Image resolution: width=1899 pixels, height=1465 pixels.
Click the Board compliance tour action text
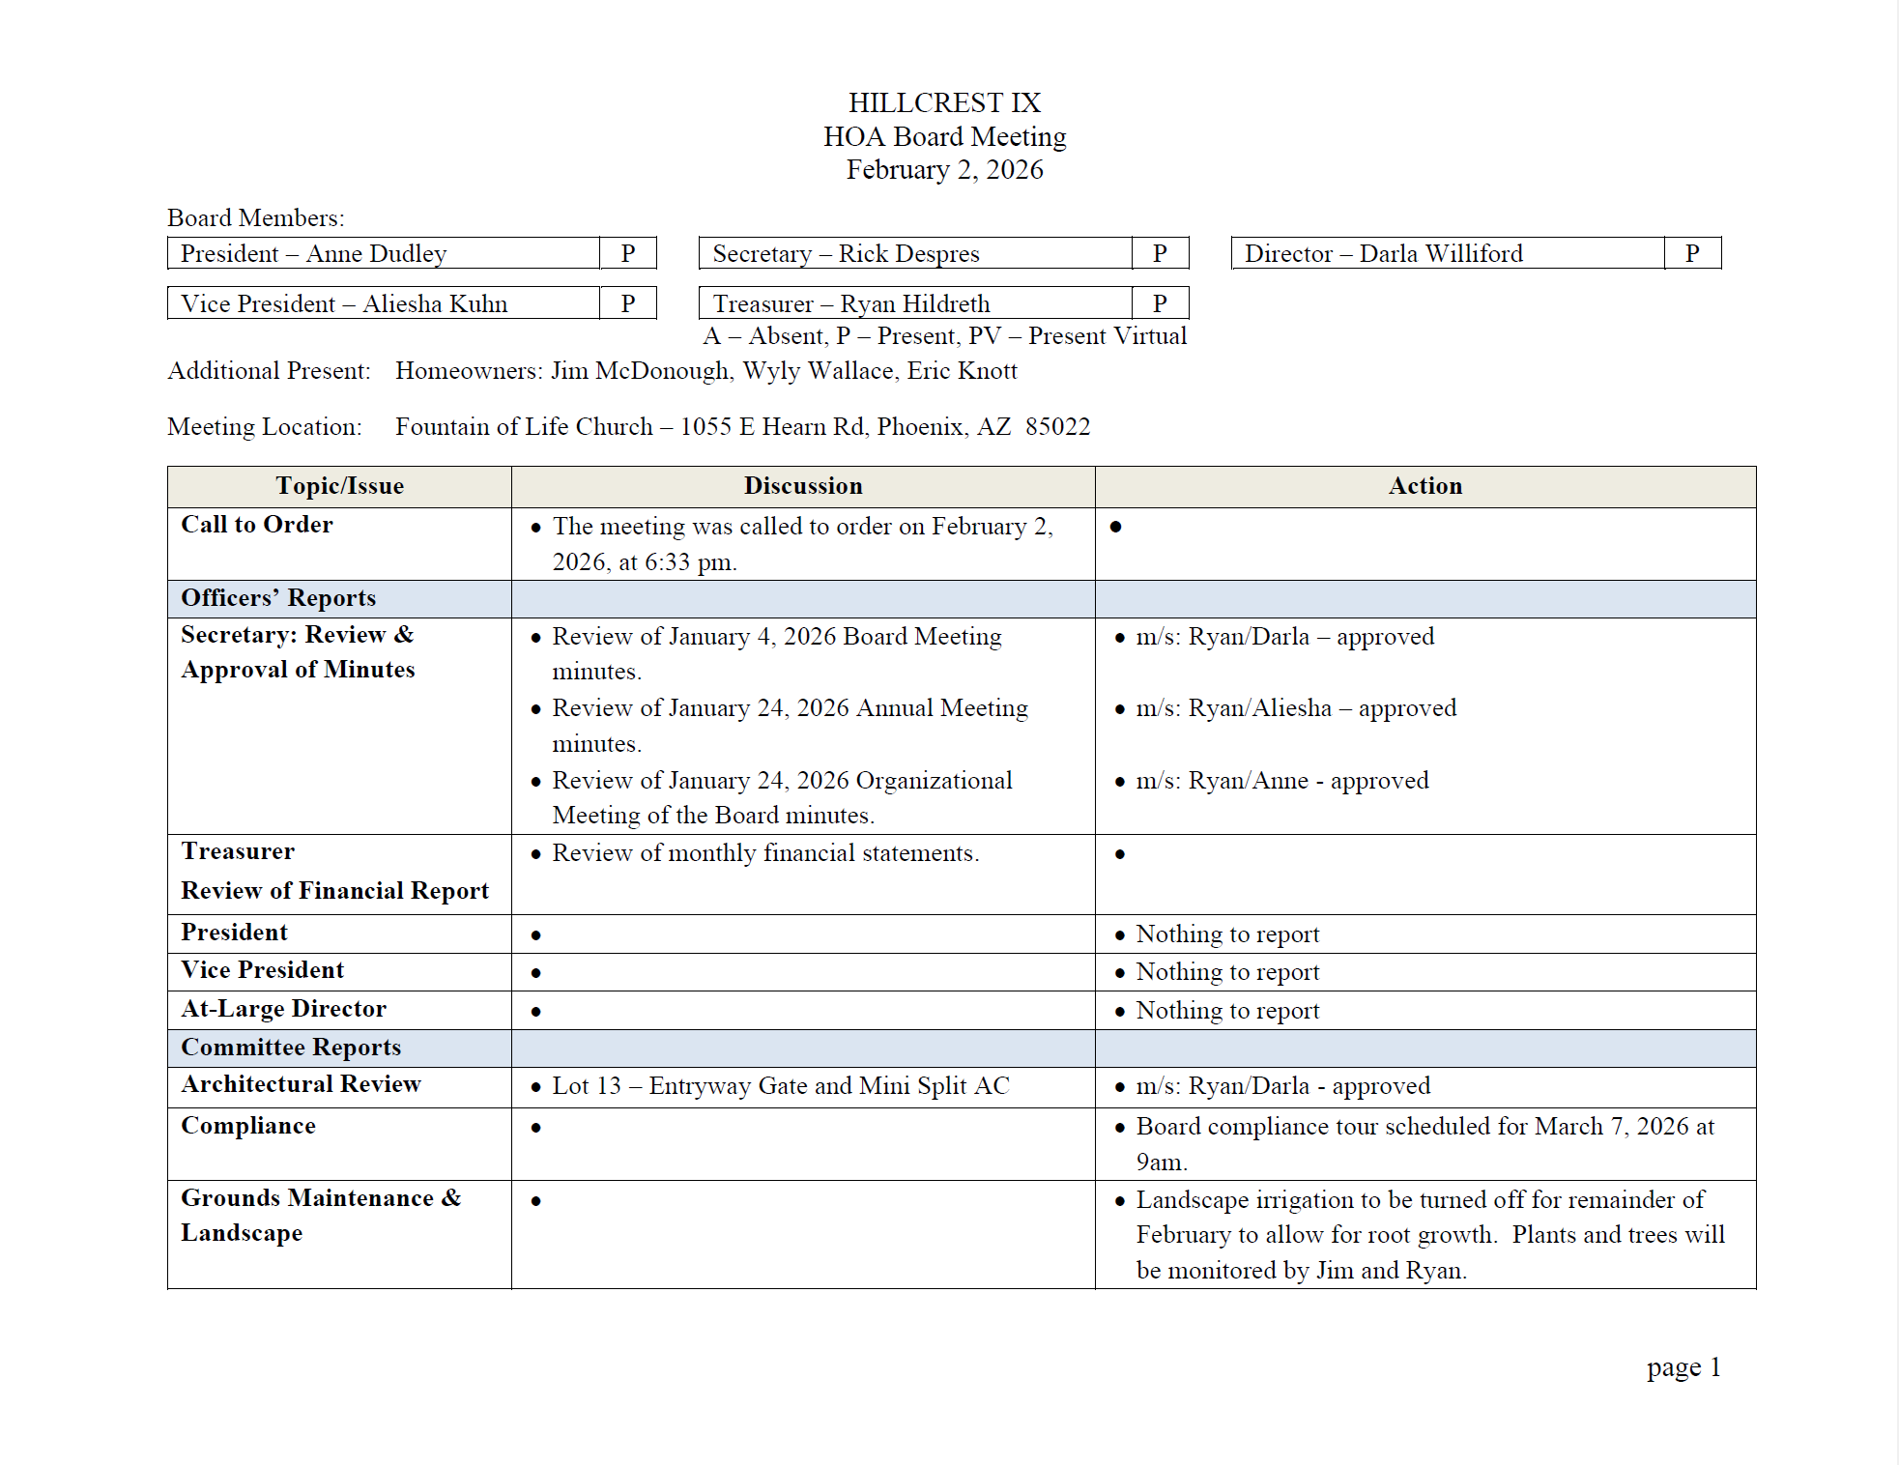point(1424,1128)
